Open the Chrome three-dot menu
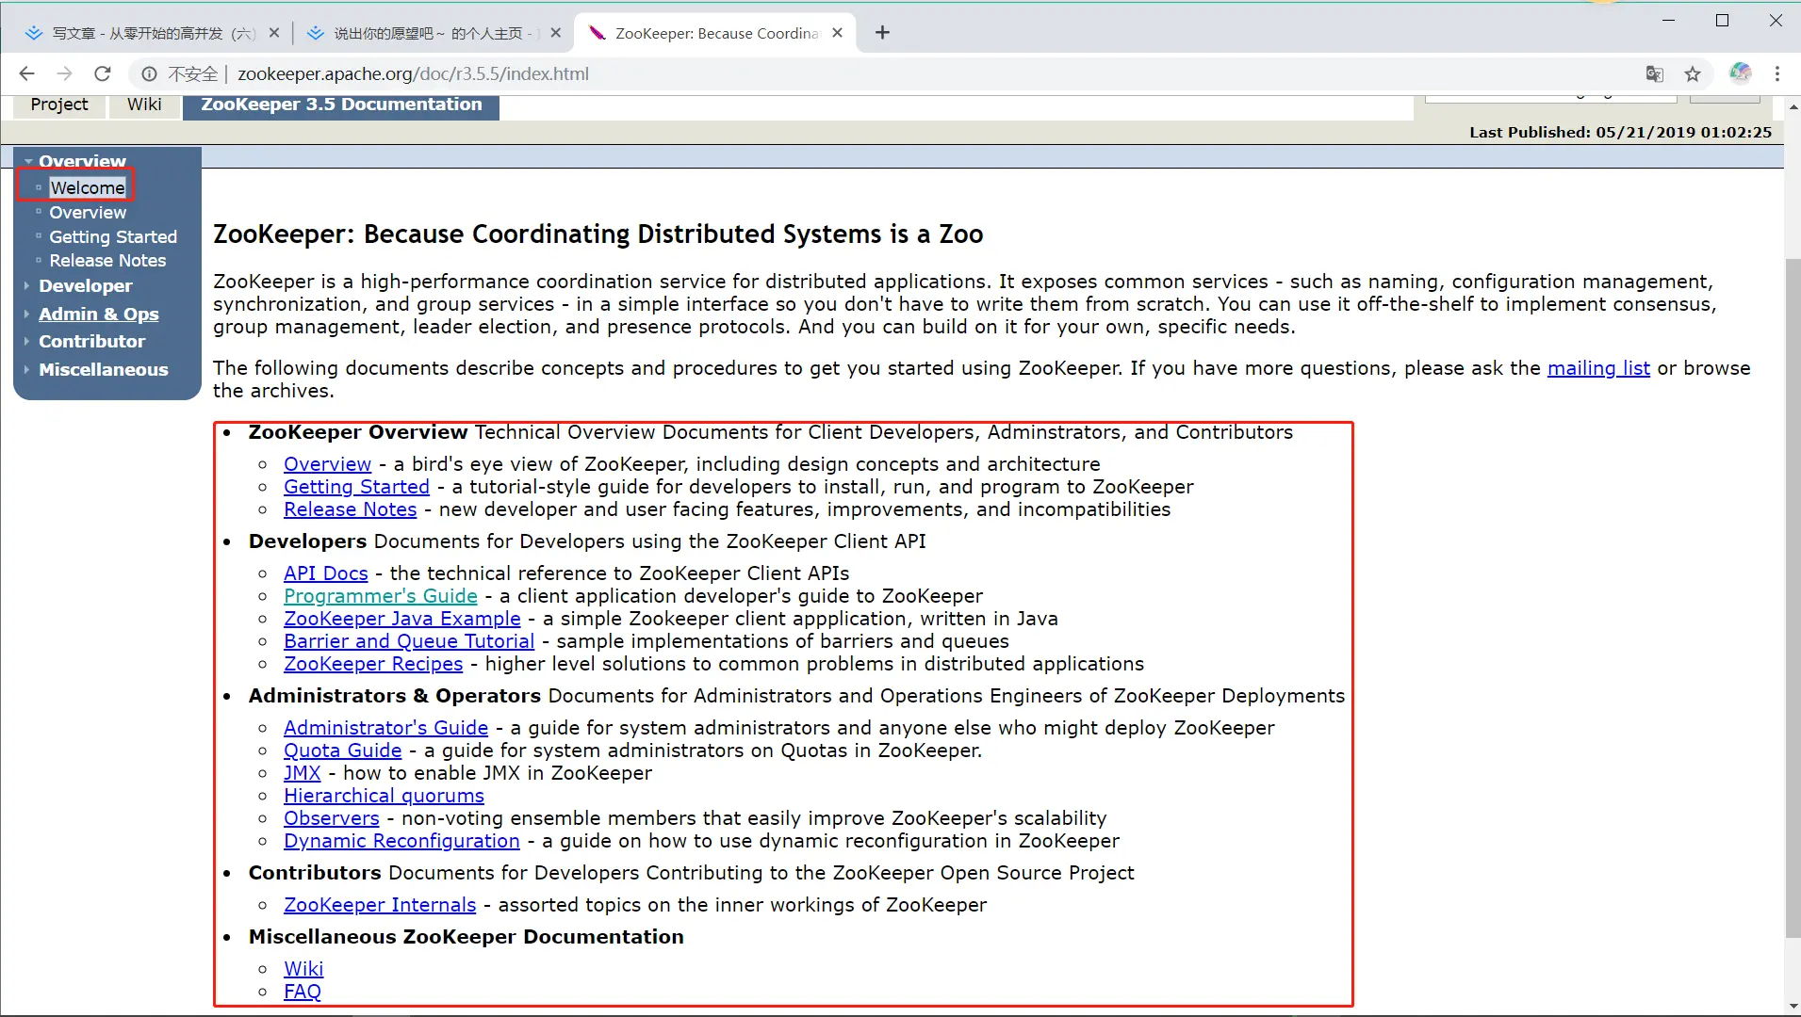The height and width of the screenshot is (1017, 1801). point(1777,73)
